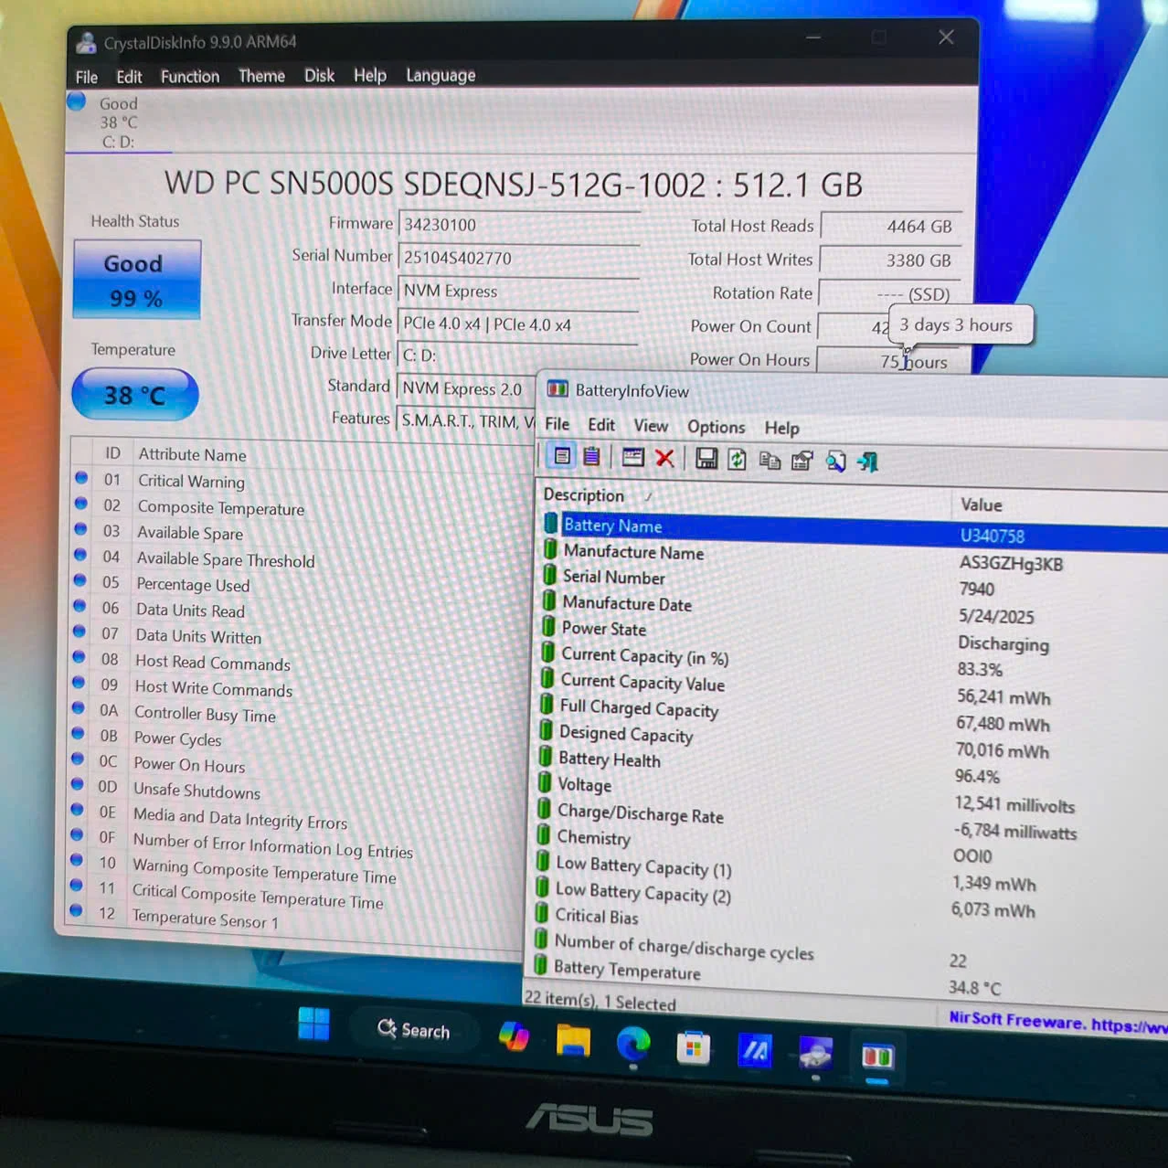Open Copilot from the taskbar
The height and width of the screenshot is (1168, 1168).
coord(514,1036)
